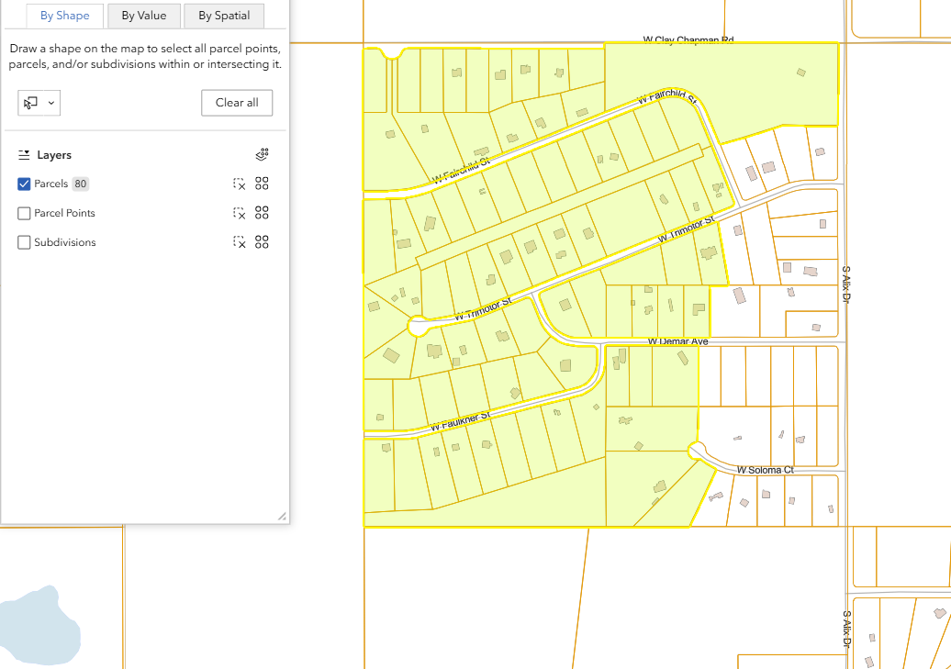Click the Clear all button
Image resolution: width=951 pixels, height=669 pixels.
click(237, 103)
